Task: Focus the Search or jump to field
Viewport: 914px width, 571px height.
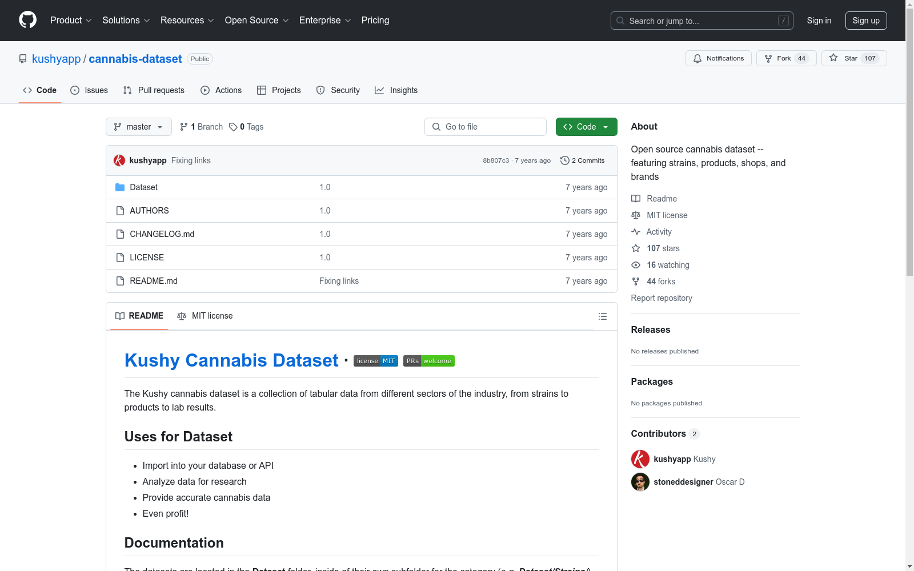Action: 702,21
